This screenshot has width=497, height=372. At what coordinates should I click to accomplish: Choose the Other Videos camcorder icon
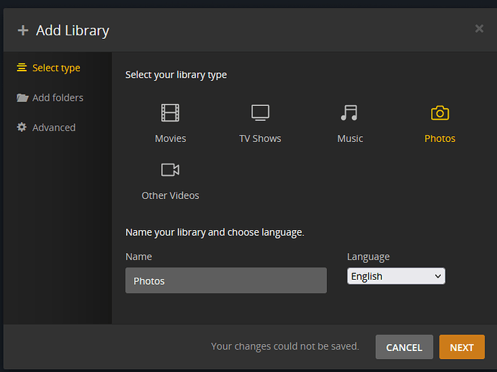170,170
